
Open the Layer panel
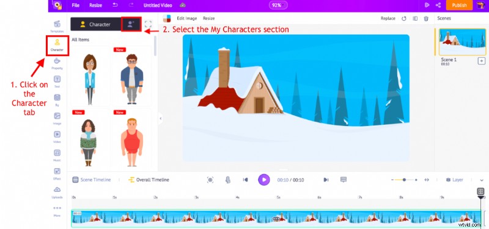click(x=454, y=180)
